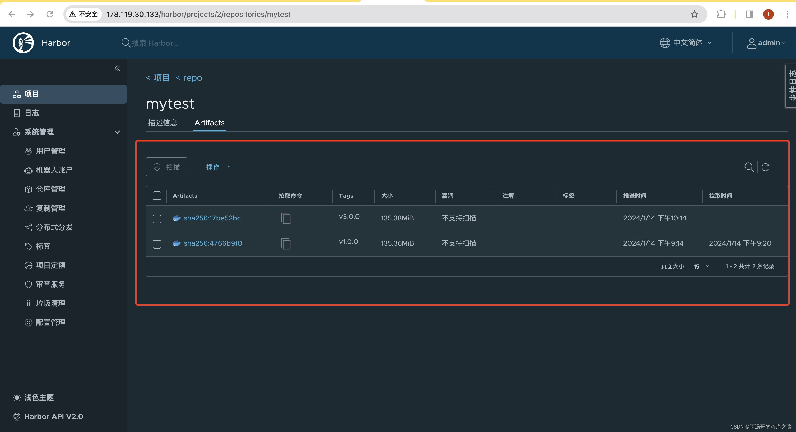The height and width of the screenshot is (432, 796).
Task: Open browser extensions puzzle icon
Action: [721, 14]
